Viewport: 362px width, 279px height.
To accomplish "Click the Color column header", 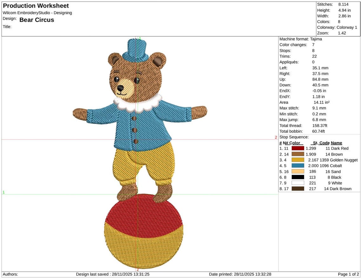I will click(x=296, y=143).
